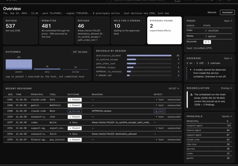Image resolution: width=238 pixels, height=166 pixels.
Task: Click host unexecuted effect for seq 2299
Action: pos(168,117)
